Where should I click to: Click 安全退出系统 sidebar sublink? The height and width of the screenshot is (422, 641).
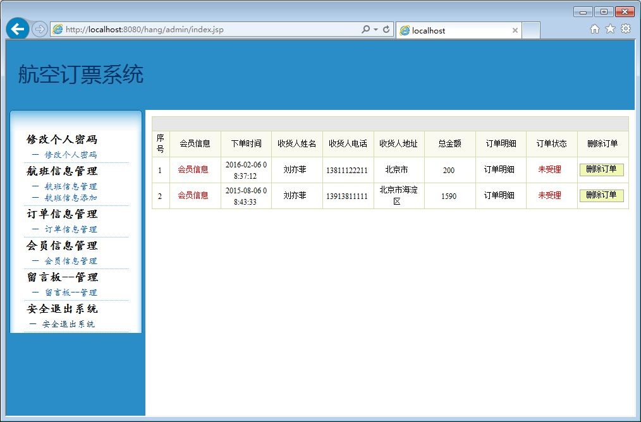tap(68, 324)
